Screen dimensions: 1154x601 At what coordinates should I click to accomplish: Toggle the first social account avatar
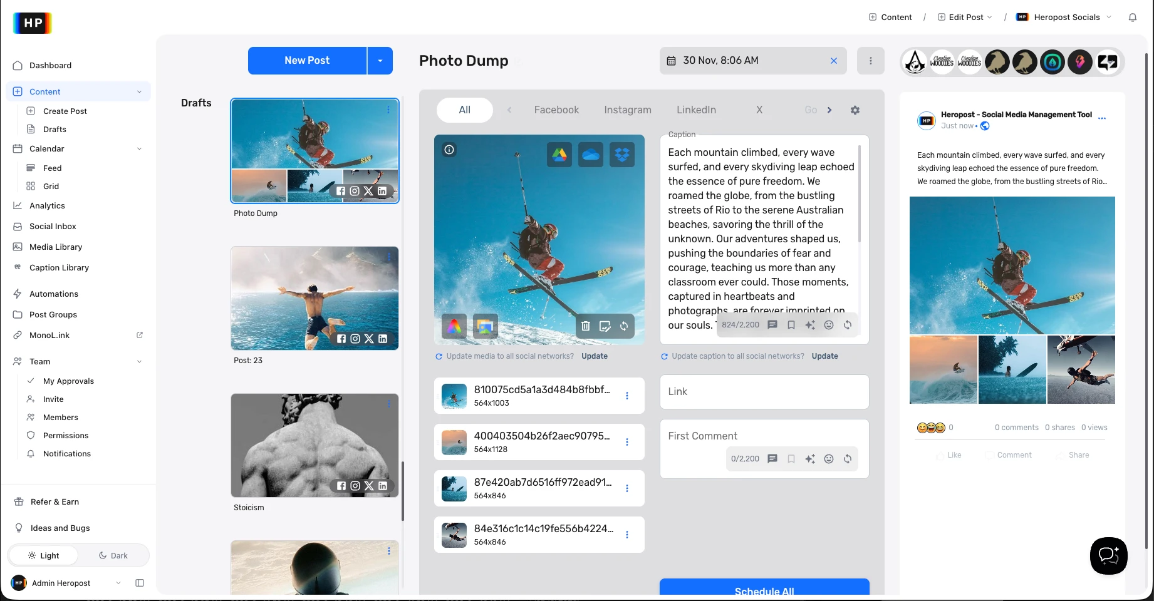pyautogui.click(x=915, y=62)
